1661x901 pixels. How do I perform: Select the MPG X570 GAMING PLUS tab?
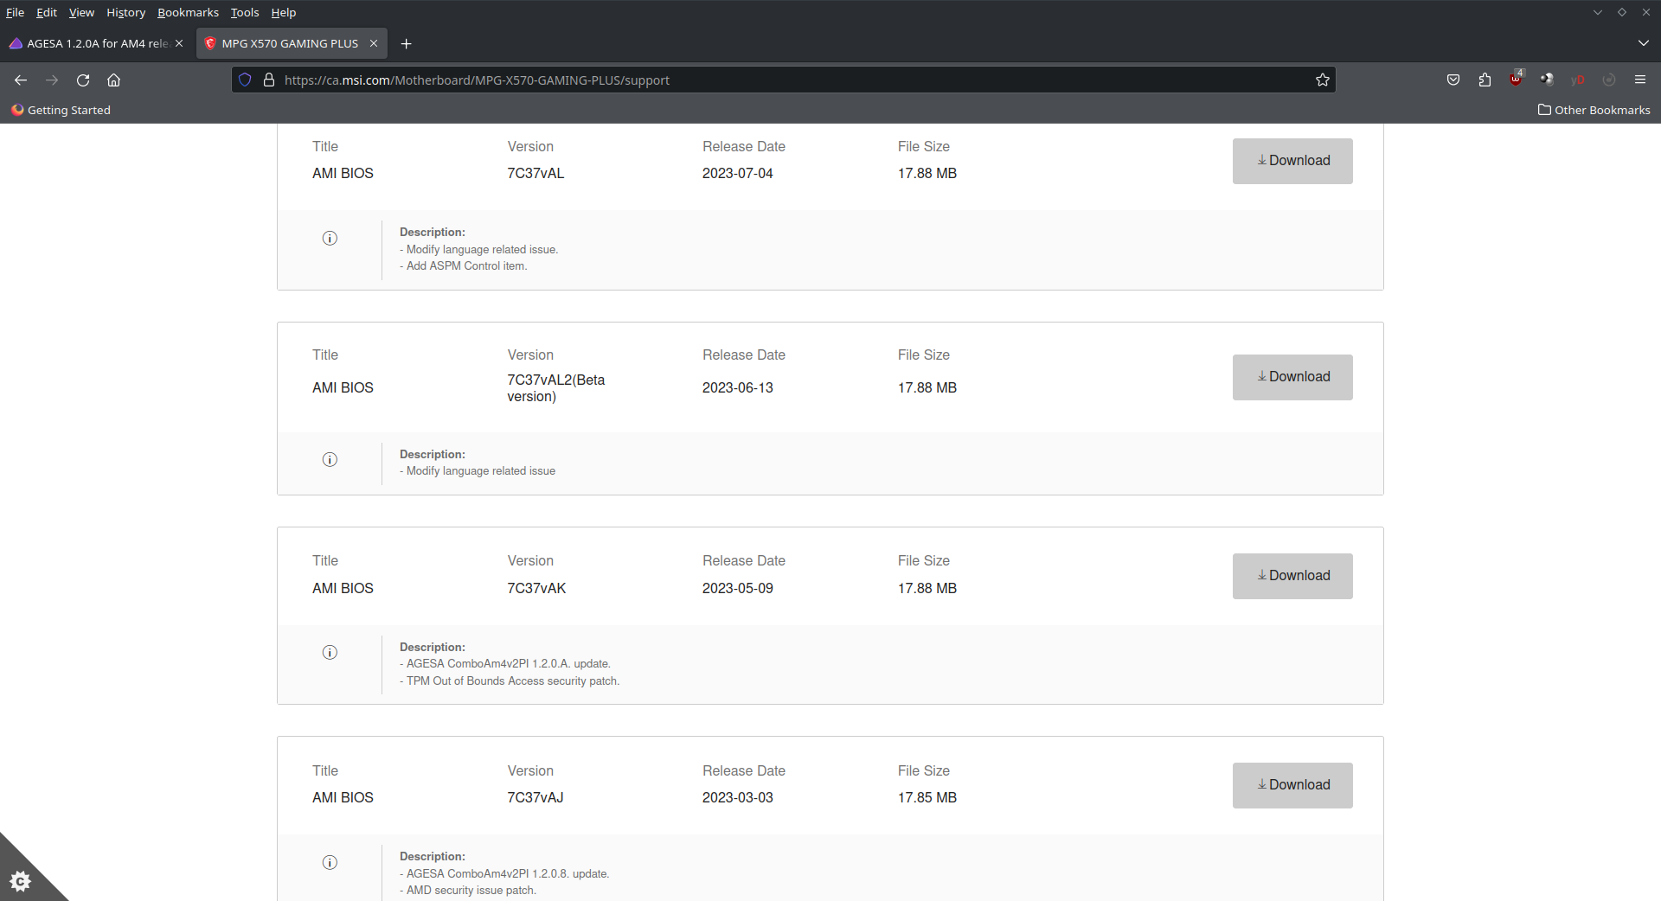click(x=292, y=43)
